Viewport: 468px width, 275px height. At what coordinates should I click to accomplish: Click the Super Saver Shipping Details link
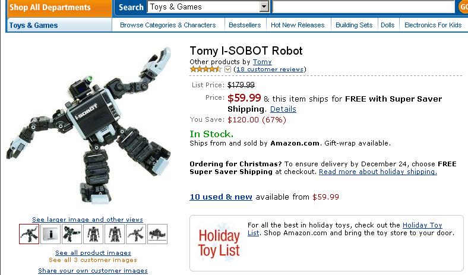pos(283,109)
